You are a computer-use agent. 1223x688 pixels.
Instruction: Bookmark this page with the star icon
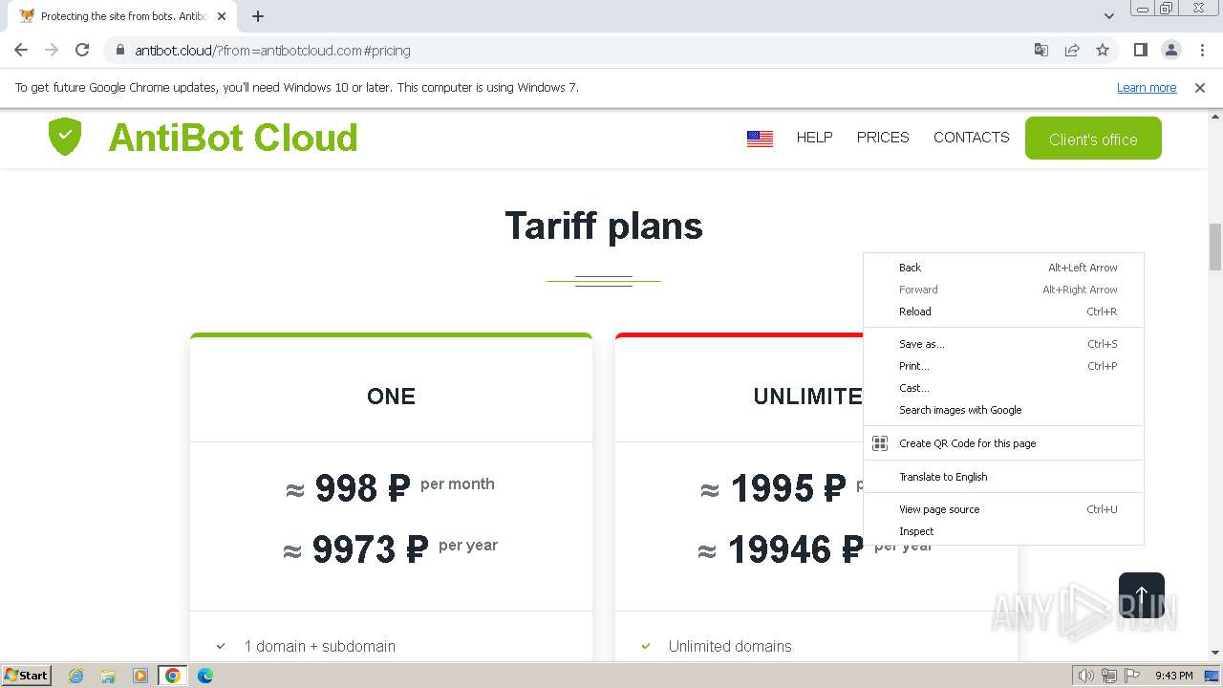1103,50
